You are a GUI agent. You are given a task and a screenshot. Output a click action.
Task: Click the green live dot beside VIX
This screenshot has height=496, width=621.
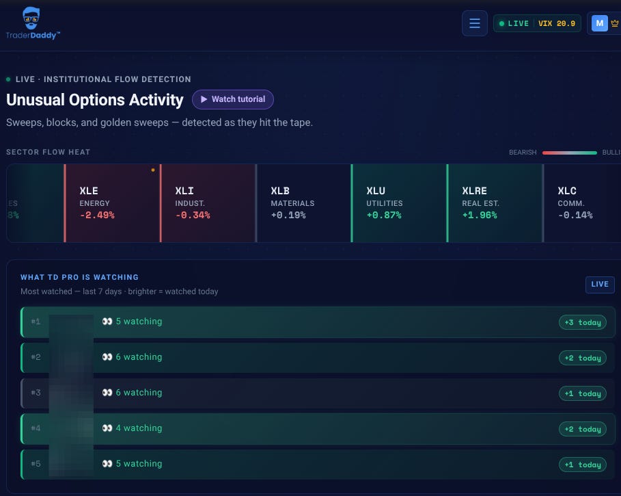pyautogui.click(x=502, y=23)
